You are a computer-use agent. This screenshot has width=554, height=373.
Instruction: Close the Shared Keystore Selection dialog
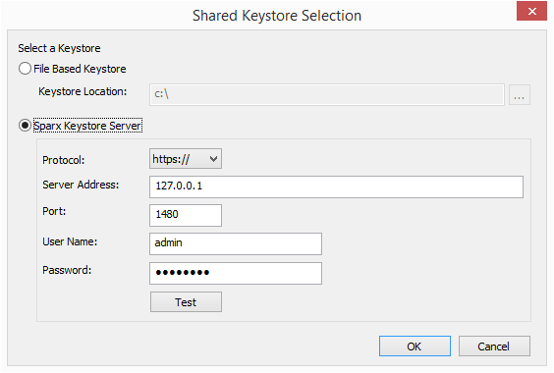click(531, 12)
